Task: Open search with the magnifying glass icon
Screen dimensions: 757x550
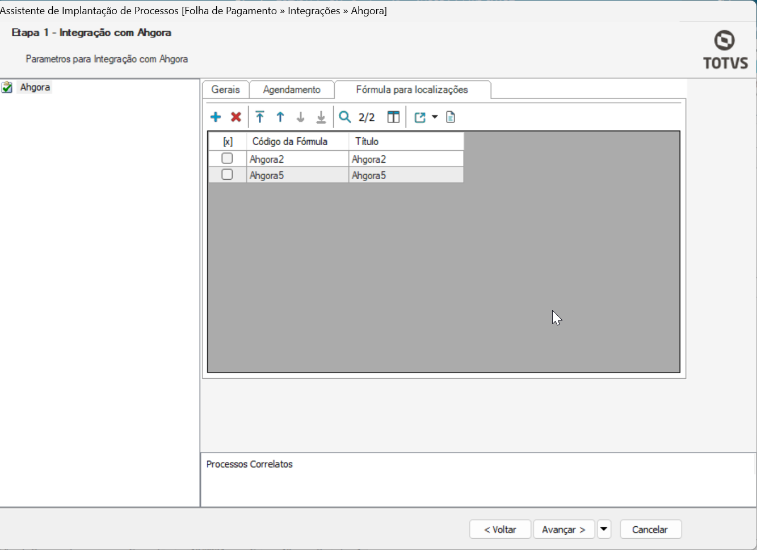Action: 345,117
